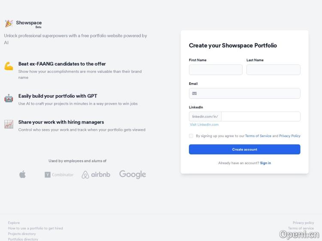Click the Airbnb logo

pyautogui.click(x=96, y=175)
